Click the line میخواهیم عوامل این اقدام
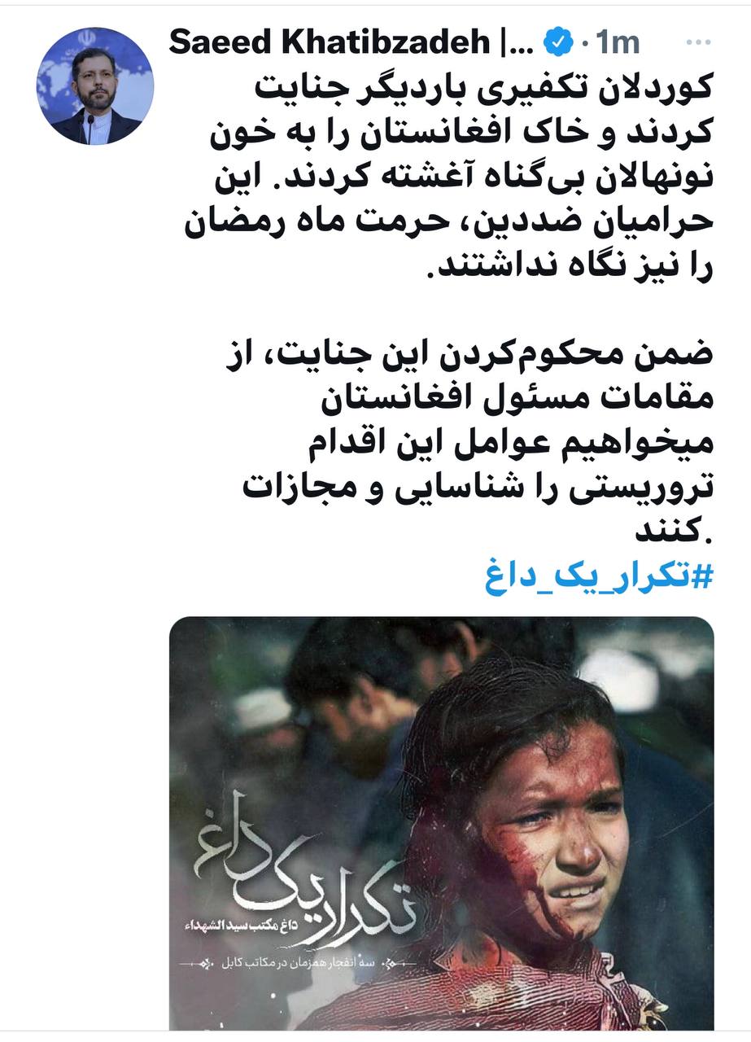751x1042 pixels. pyautogui.click(x=509, y=447)
